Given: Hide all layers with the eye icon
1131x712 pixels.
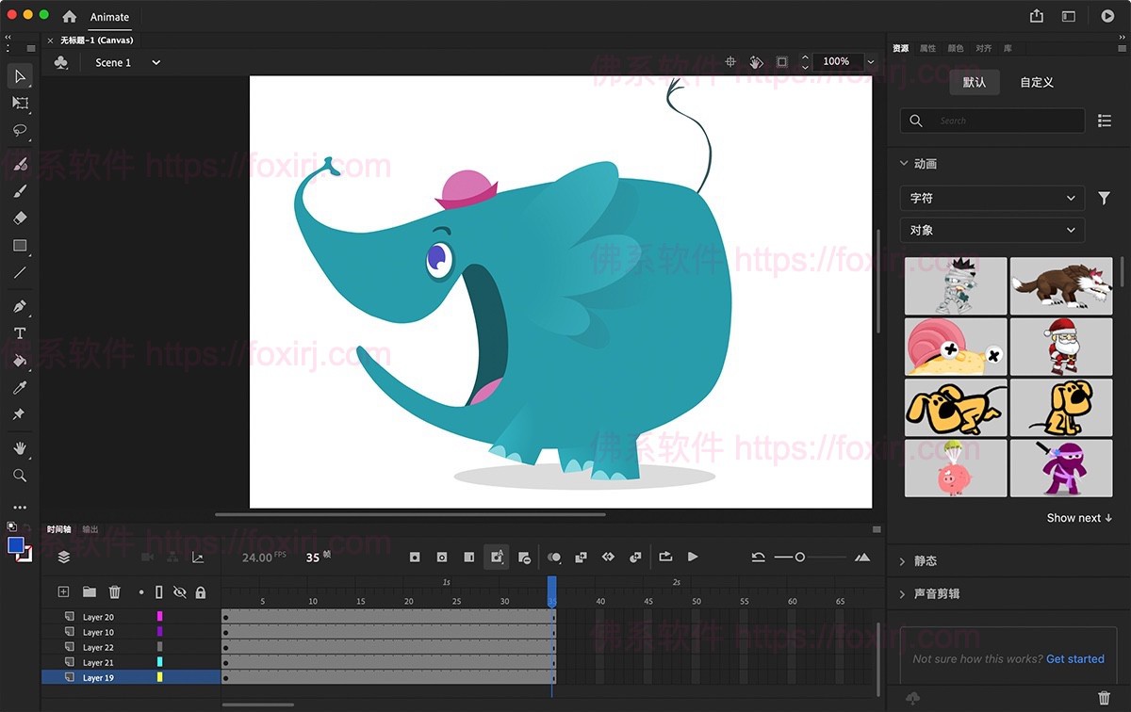Looking at the screenshot, I should [x=179, y=591].
